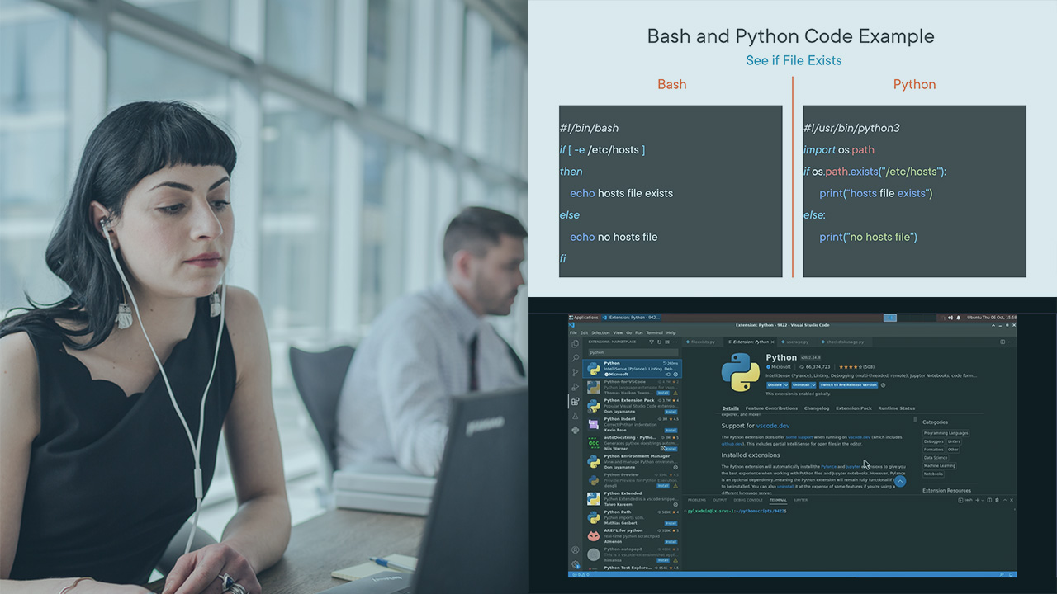Create a new terminal with the plus icon

[978, 500]
